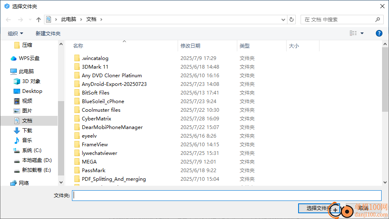The width and height of the screenshot is (389, 219).
Task: Click the Back navigation arrow
Action: tap(8, 20)
